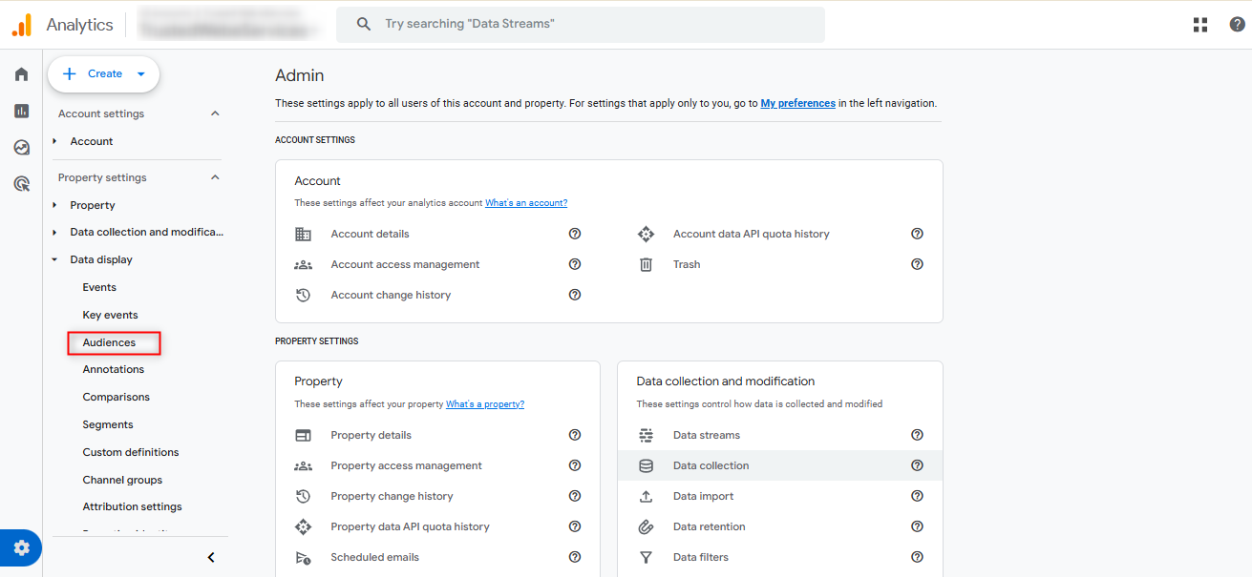This screenshot has width=1252, height=577.
Task: Click help icon next to Account data API quota history
Action: [x=917, y=234]
